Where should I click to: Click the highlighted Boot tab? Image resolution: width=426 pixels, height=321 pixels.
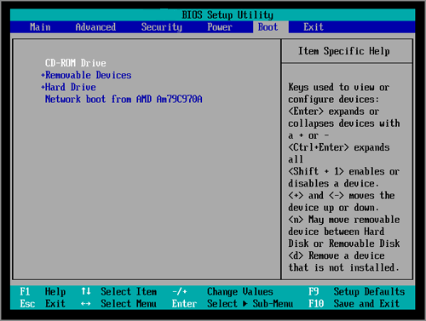tap(268, 27)
